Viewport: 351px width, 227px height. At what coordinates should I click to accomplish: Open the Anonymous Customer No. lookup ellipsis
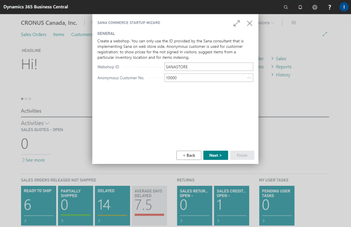click(x=249, y=78)
